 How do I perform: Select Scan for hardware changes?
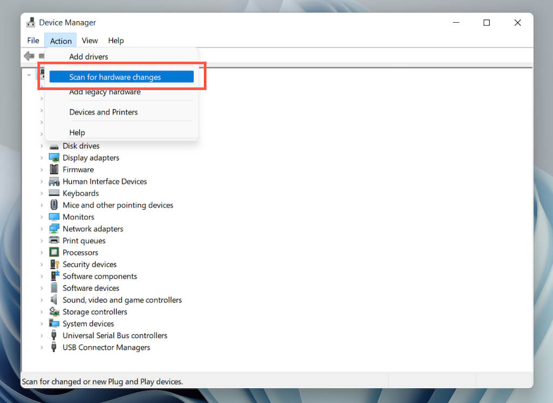(122, 77)
